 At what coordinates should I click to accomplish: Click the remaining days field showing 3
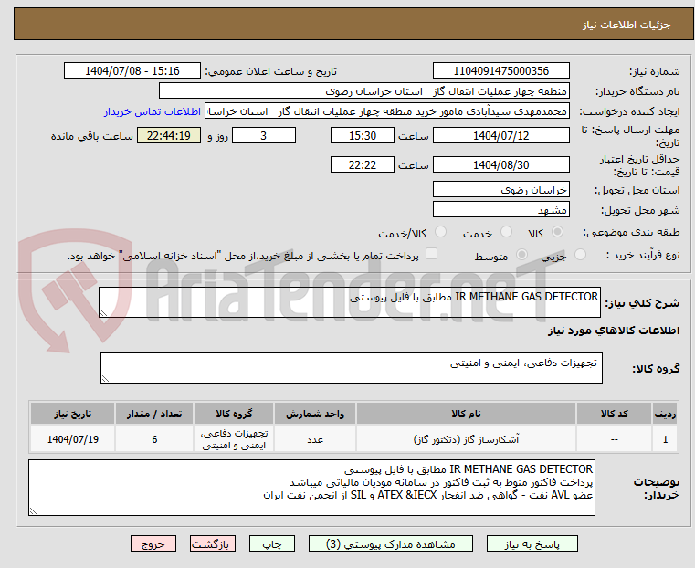264,135
